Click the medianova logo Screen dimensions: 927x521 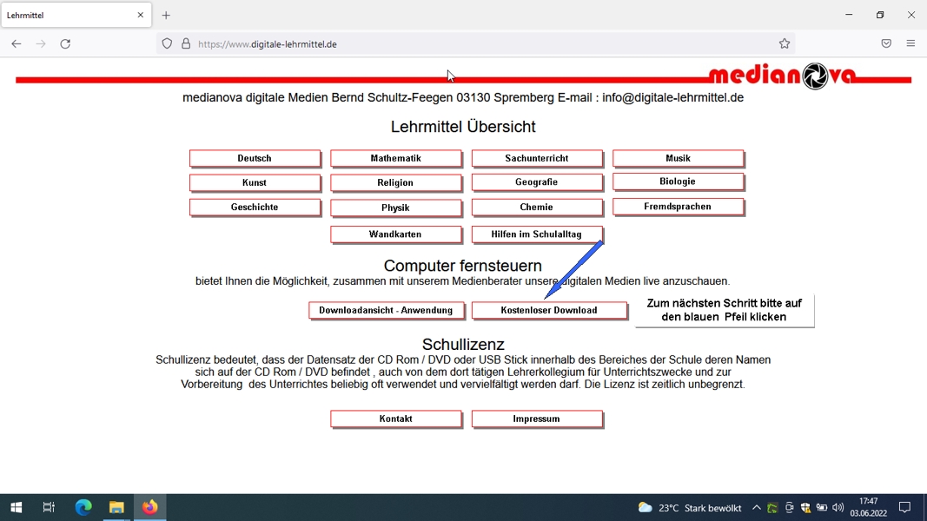[782, 76]
